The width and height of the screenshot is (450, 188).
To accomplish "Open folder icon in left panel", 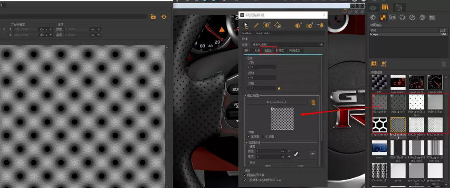I will point(153,17).
